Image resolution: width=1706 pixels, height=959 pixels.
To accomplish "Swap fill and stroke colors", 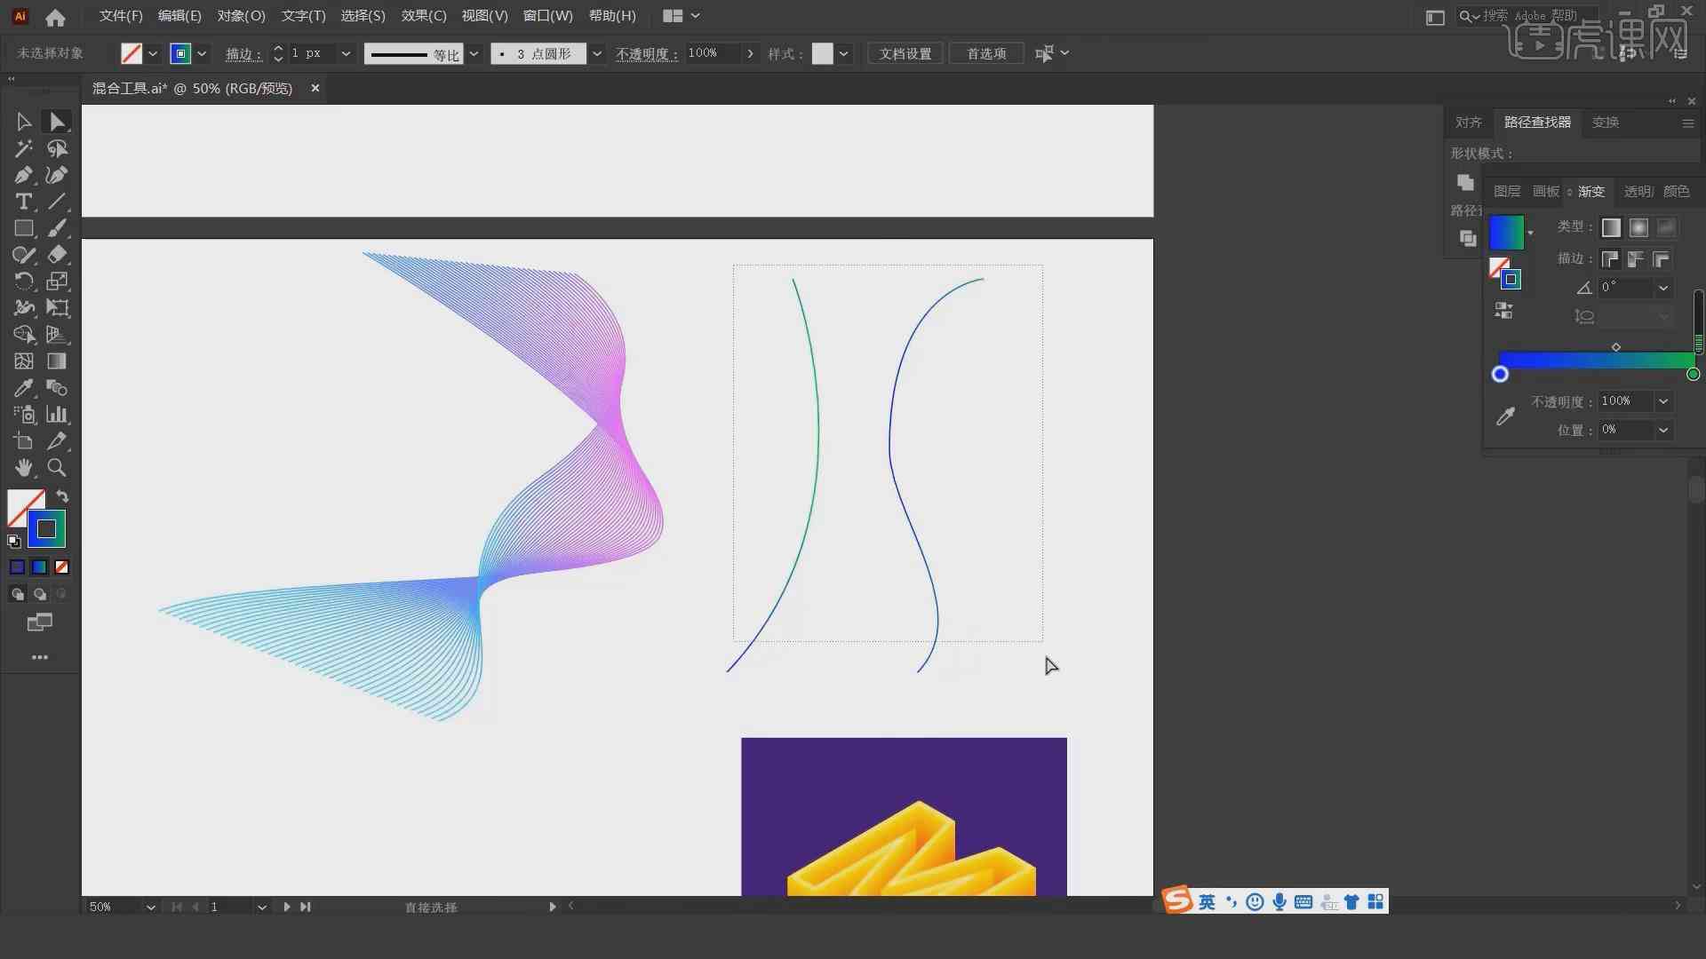I will (x=62, y=496).
